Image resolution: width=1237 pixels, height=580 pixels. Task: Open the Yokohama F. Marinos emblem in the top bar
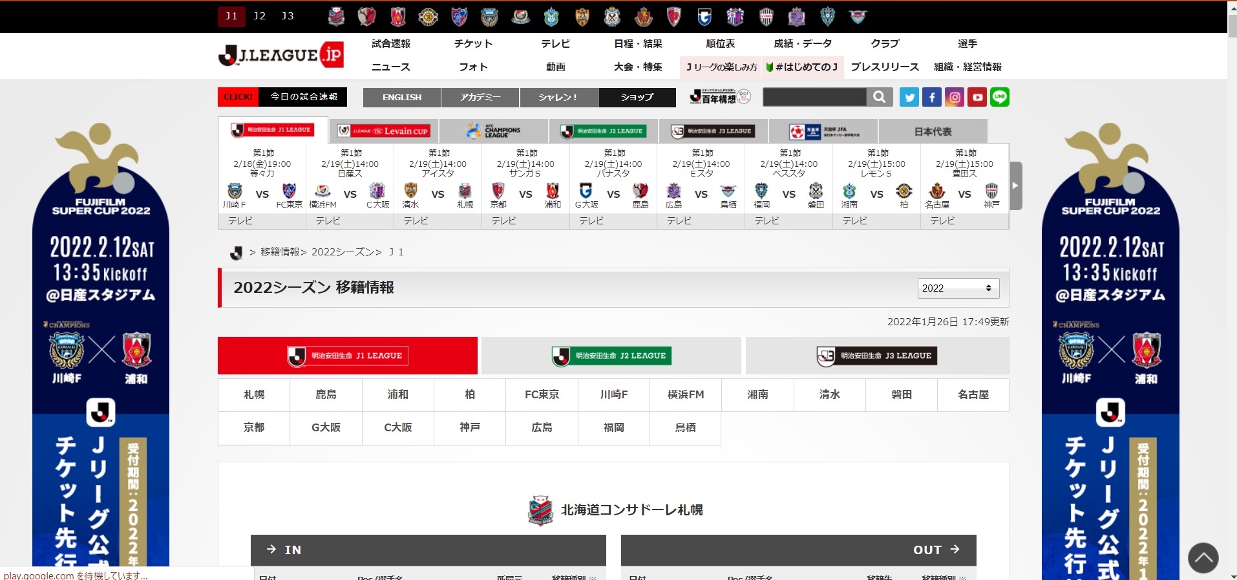click(520, 16)
